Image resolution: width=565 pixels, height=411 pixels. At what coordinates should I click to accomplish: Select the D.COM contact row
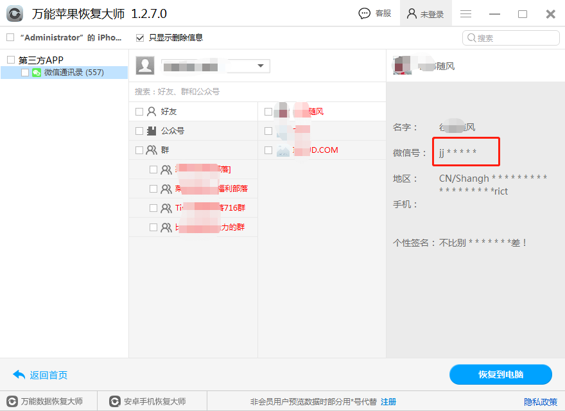pyautogui.click(x=322, y=150)
